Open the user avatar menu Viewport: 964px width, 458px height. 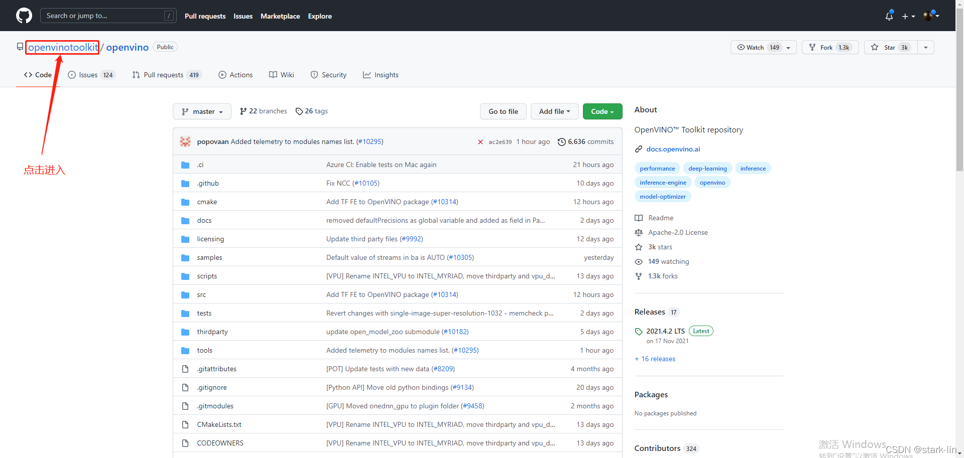coord(931,16)
